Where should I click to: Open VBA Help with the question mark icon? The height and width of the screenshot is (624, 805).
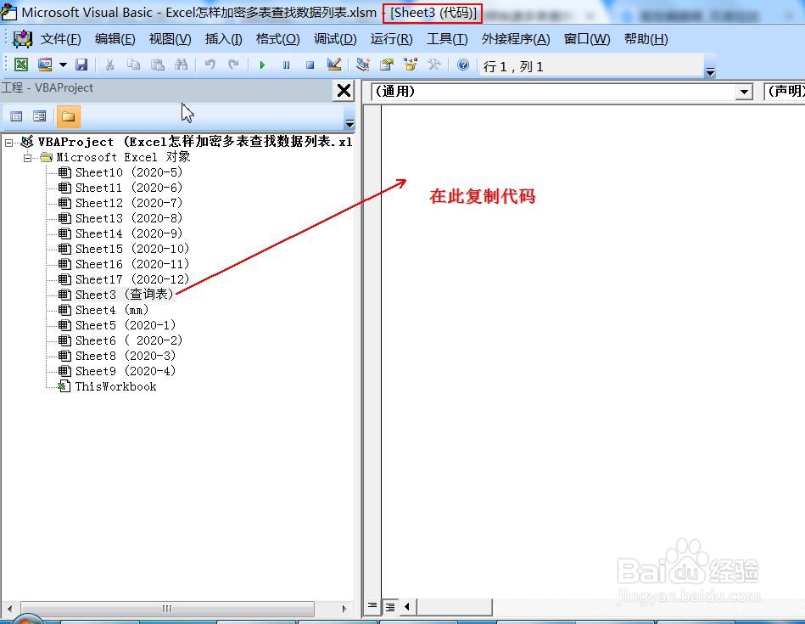(x=462, y=65)
